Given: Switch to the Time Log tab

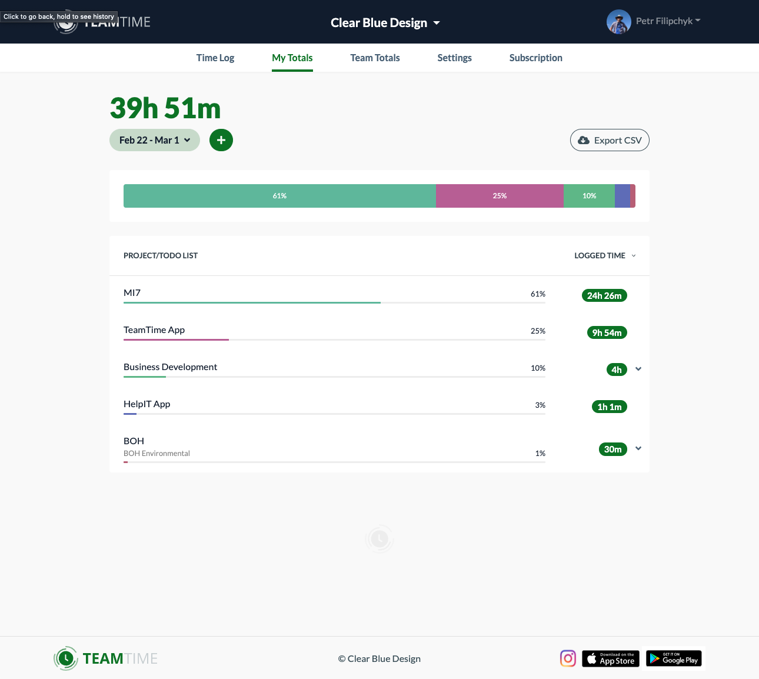Looking at the screenshot, I should [x=215, y=58].
